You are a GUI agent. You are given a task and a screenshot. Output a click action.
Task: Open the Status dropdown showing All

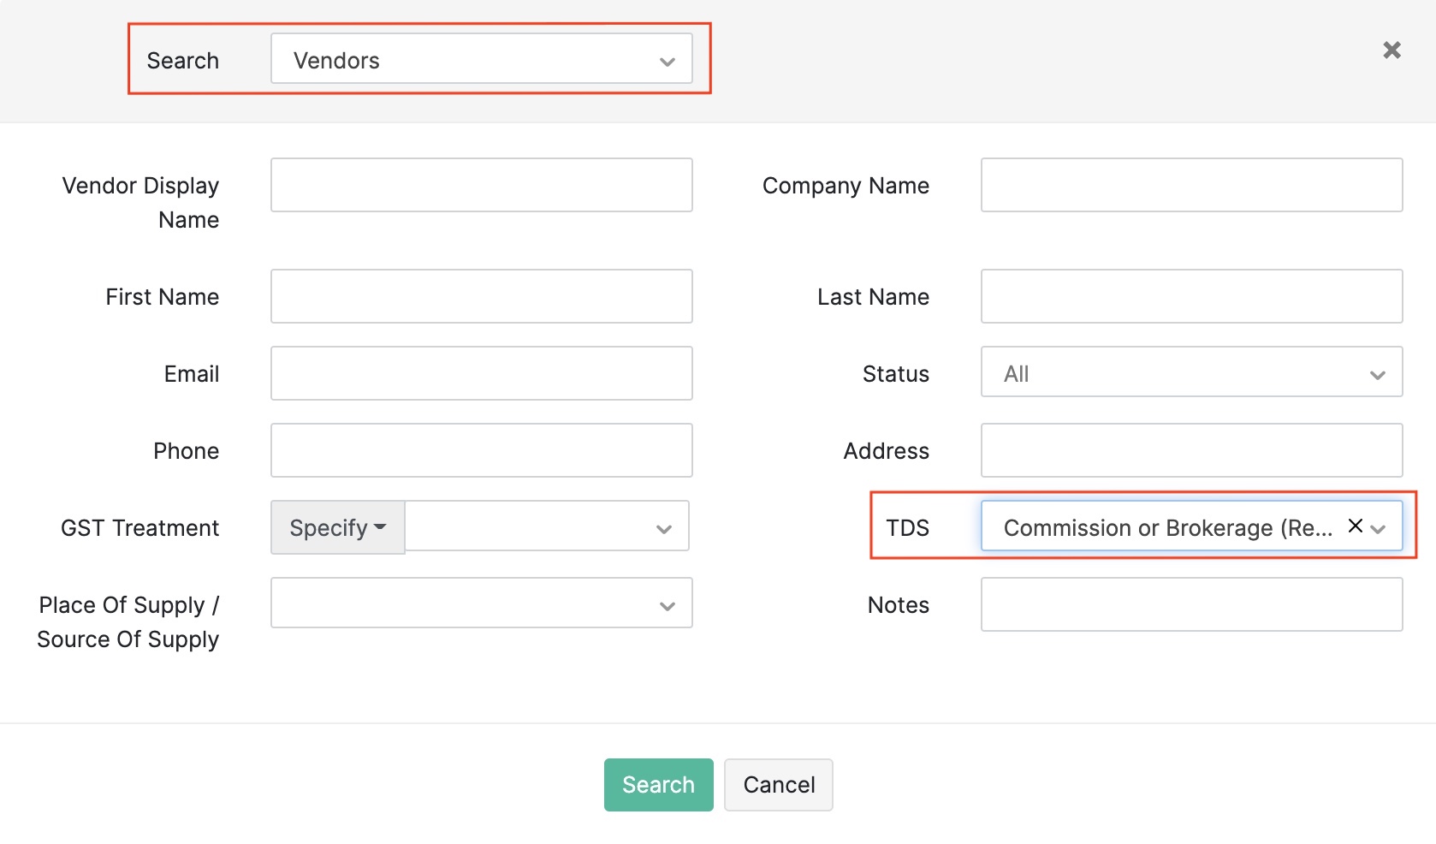tap(1190, 372)
